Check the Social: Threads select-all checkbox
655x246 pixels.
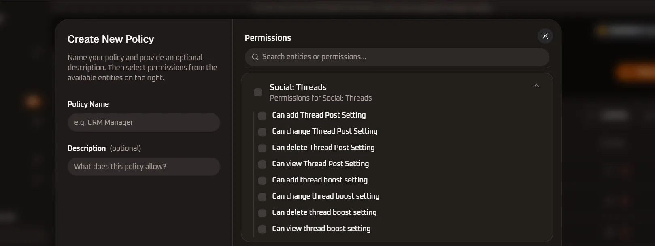(x=258, y=92)
